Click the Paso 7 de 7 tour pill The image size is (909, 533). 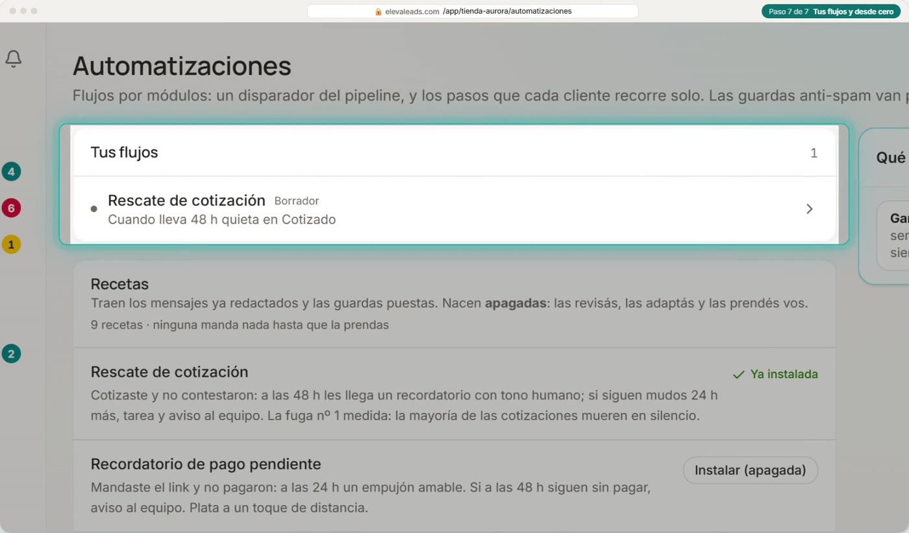coord(831,12)
